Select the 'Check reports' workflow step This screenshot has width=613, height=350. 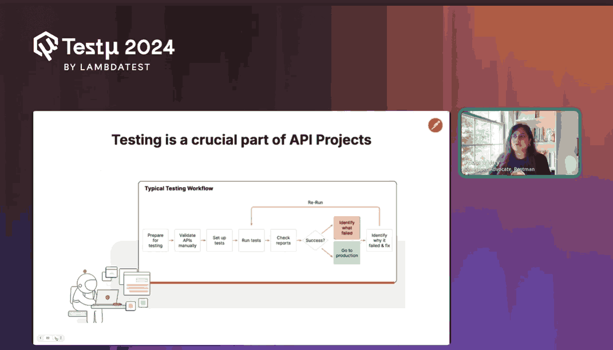point(283,240)
